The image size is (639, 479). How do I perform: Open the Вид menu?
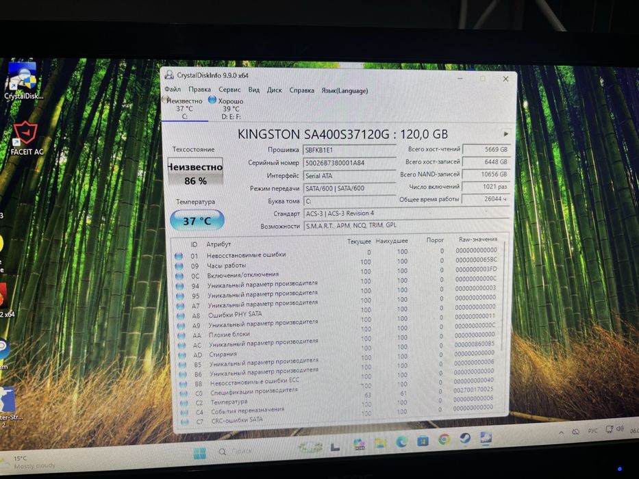(x=253, y=90)
